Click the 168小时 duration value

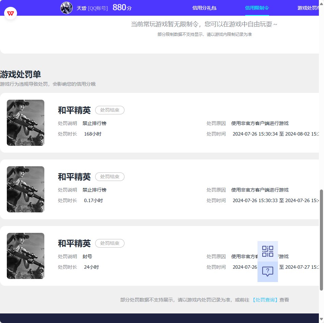92,134
